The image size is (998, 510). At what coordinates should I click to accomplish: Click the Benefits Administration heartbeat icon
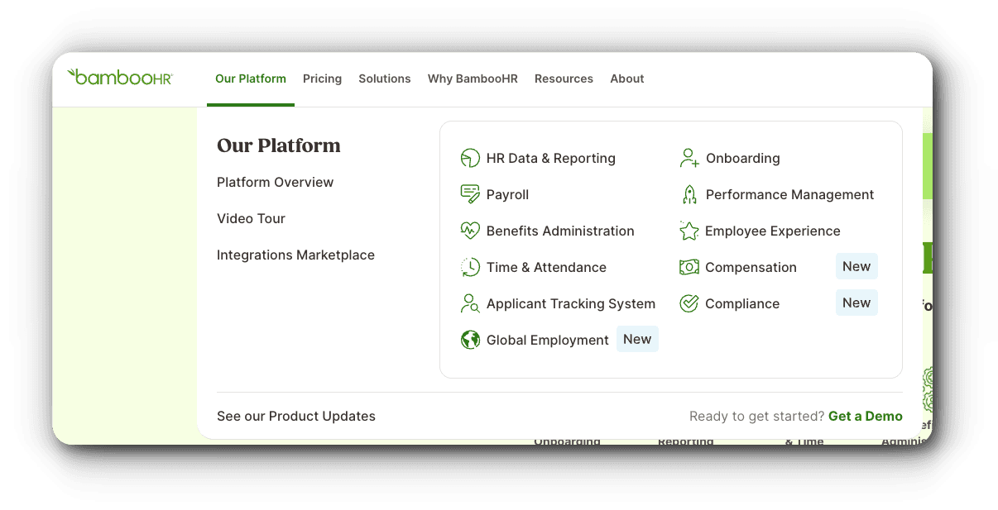pyautogui.click(x=470, y=231)
